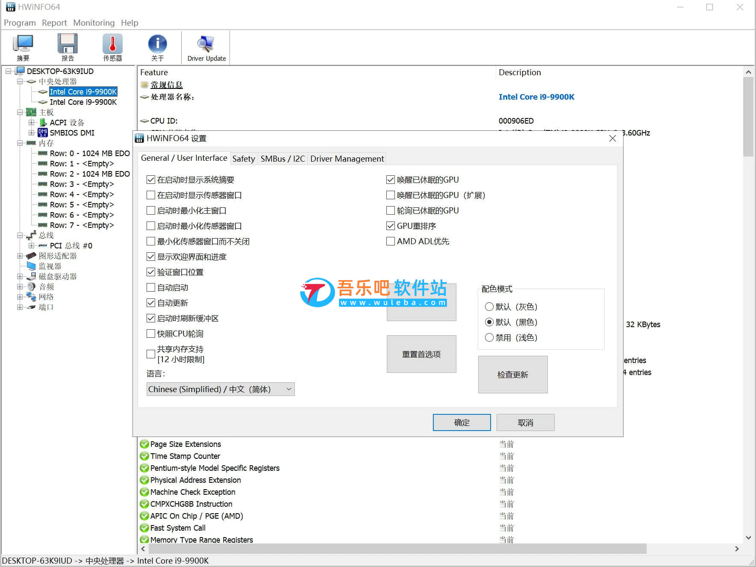Click the 重置首选项 reset preferences button
The height and width of the screenshot is (567, 756).
(x=421, y=354)
